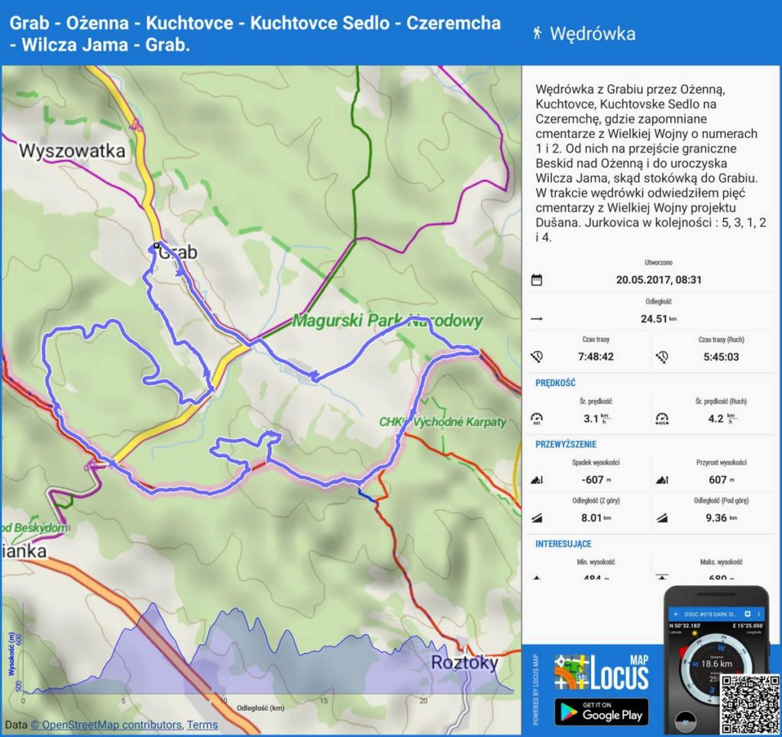Open the Get it on Google Play button
The height and width of the screenshot is (737, 782).
pos(602,712)
